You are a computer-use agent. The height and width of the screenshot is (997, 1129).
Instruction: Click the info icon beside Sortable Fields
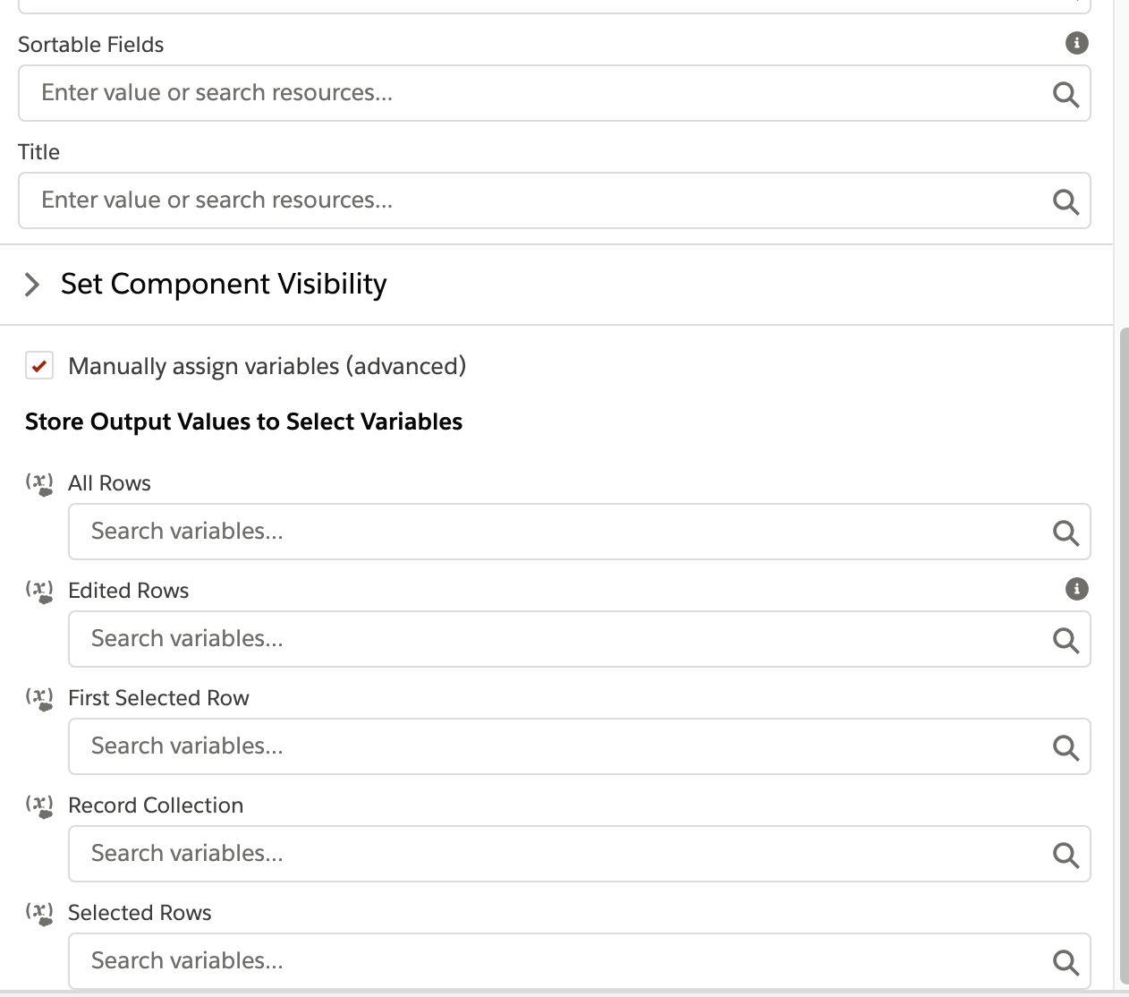[1077, 43]
